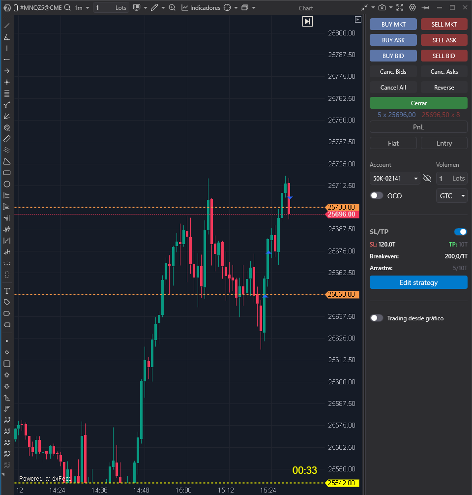Select the dot marker tool
Screen dimensions: 472x495
pyautogui.click(x=6, y=341)
